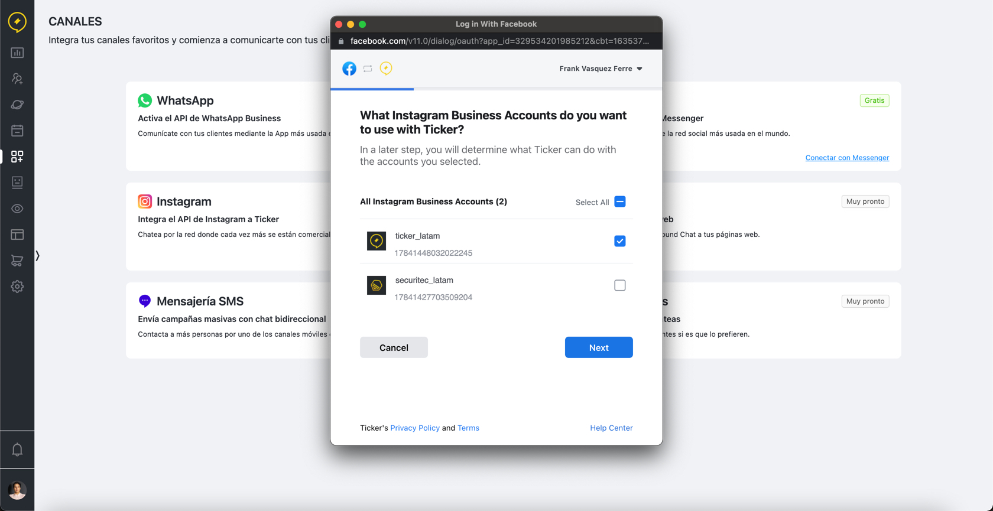993x511 pixels.
Task: Click the Conectar con Messenger link
Action: point(847,158)
